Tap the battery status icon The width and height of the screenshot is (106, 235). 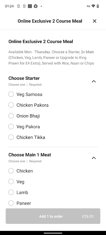pyautogui.click(x=98, y=6)
